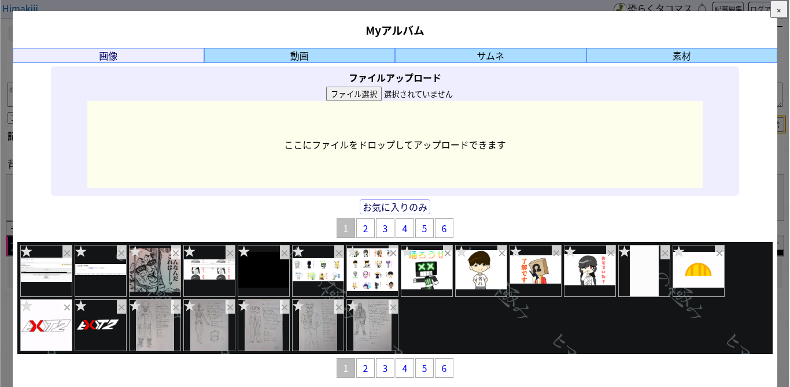This screenshot has height=387, width=790.
Task: Open page 4 from top pagination
Action: pos(404,228)
